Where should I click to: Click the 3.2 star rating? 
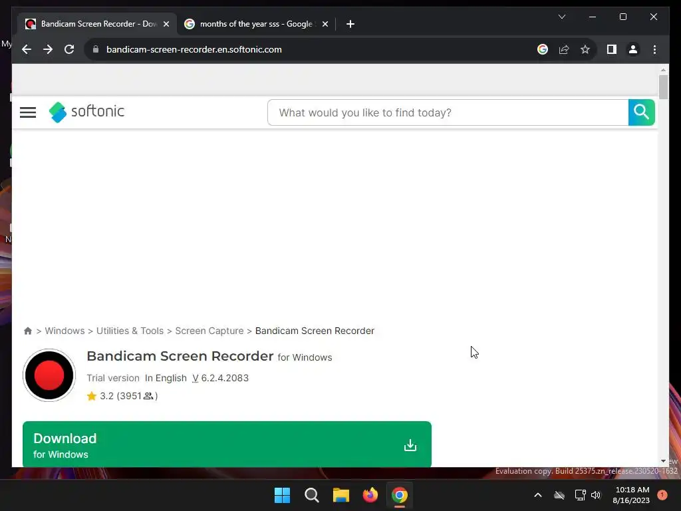pyautogui.click(x=100, y=396)
